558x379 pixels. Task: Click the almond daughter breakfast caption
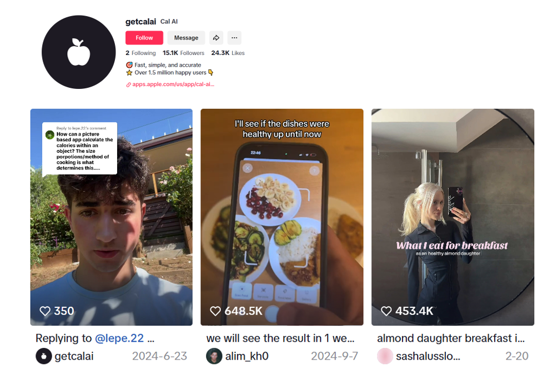451,338
